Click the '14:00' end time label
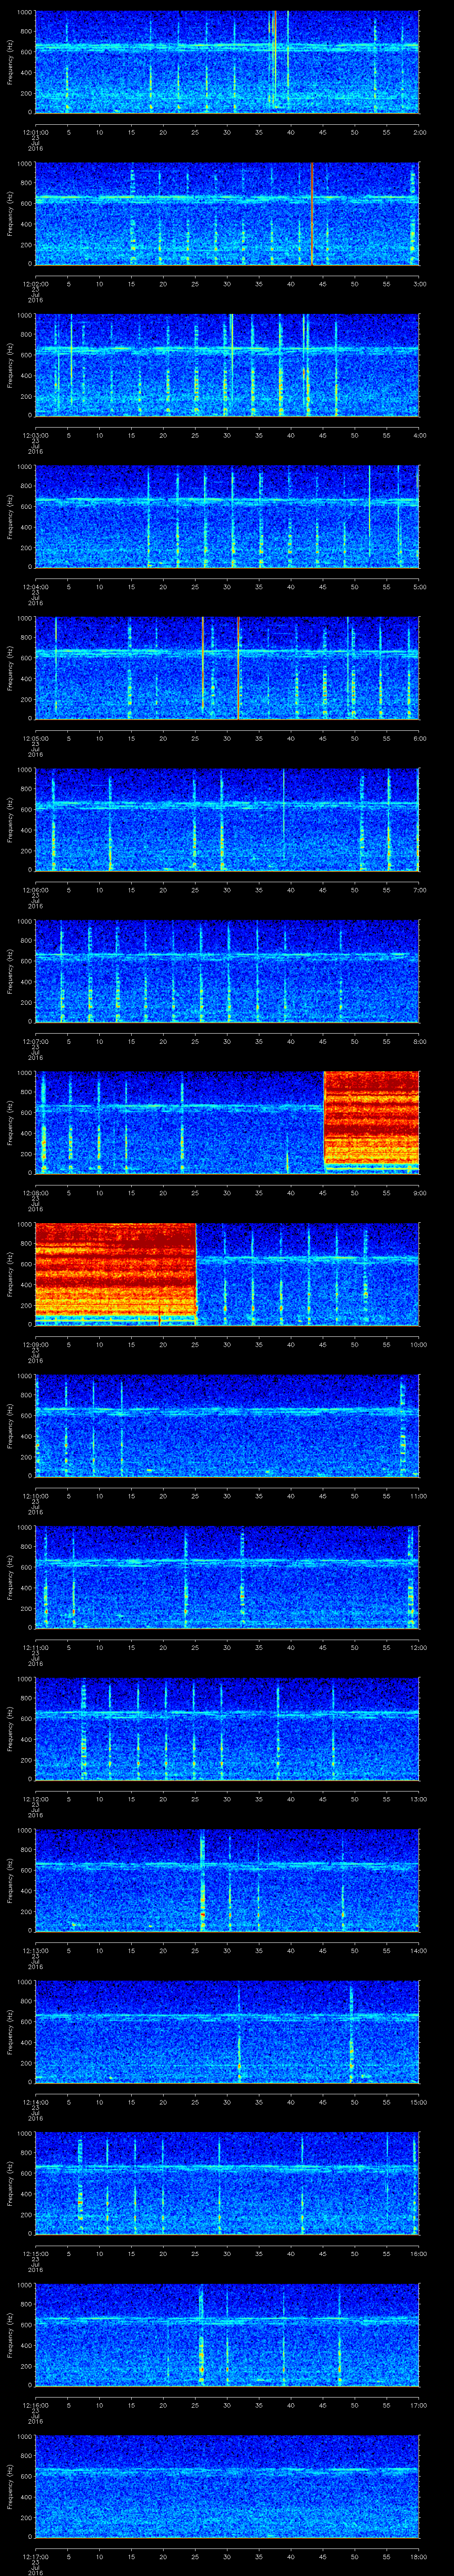 [x=419, y=1951]
